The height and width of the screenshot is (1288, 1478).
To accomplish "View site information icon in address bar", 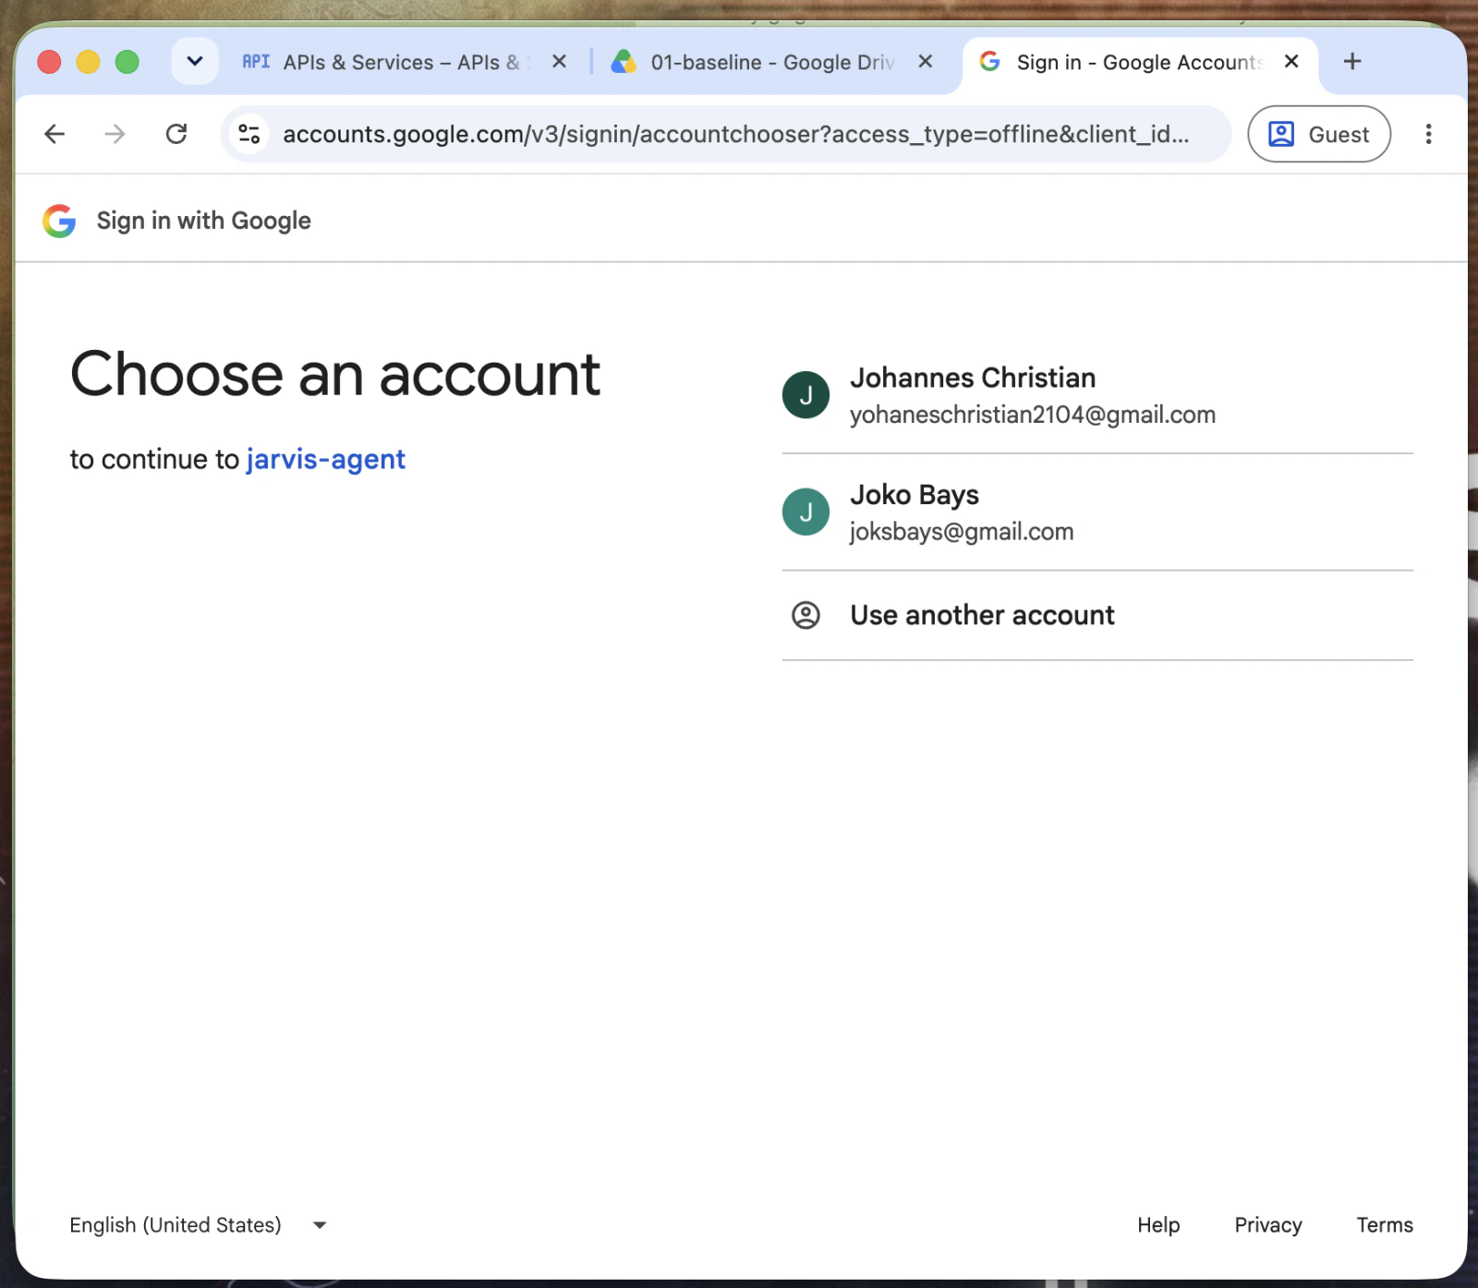I will [249, 135].
